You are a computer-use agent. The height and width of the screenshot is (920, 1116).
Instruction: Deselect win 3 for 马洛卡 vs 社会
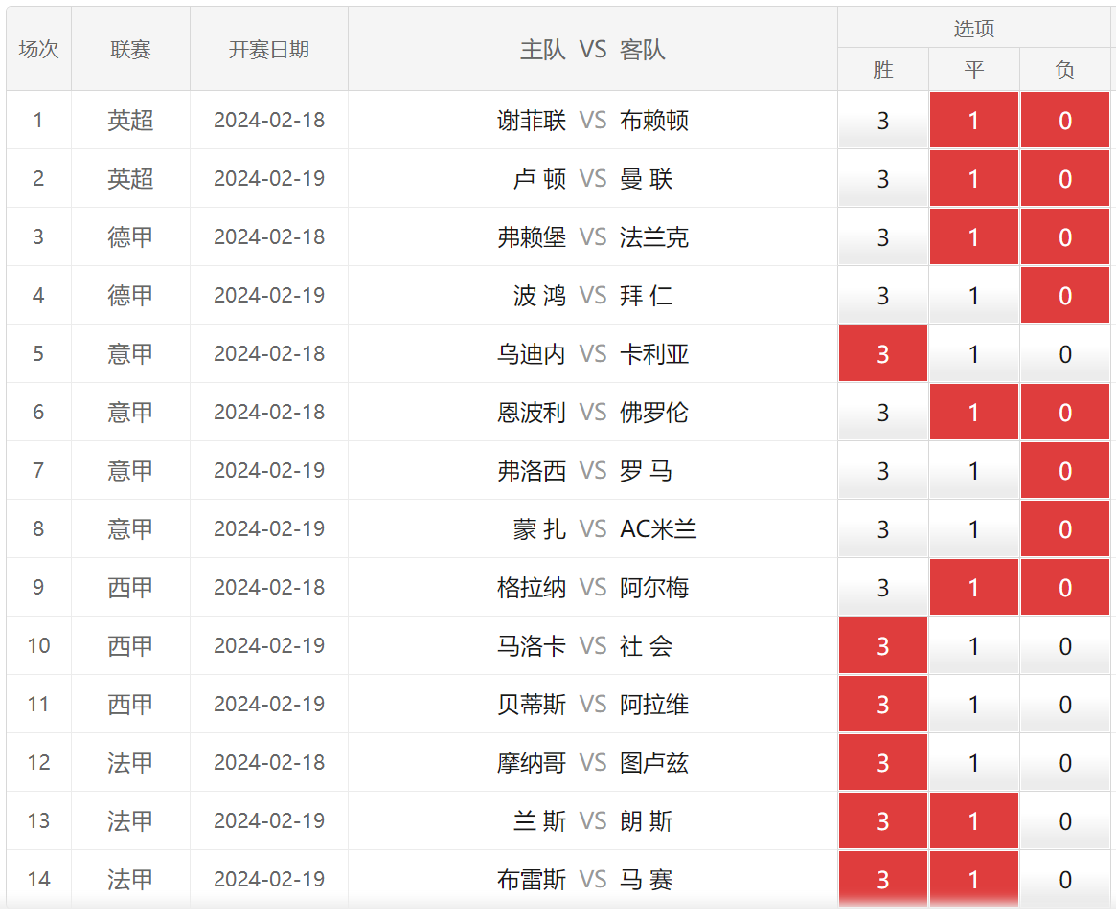[882, 645]
